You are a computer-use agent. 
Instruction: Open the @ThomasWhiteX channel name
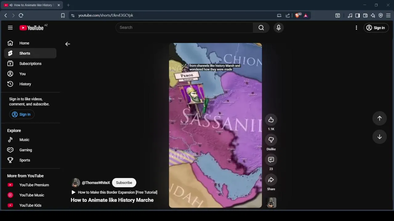pyautogui.click(x=96, y=183)
